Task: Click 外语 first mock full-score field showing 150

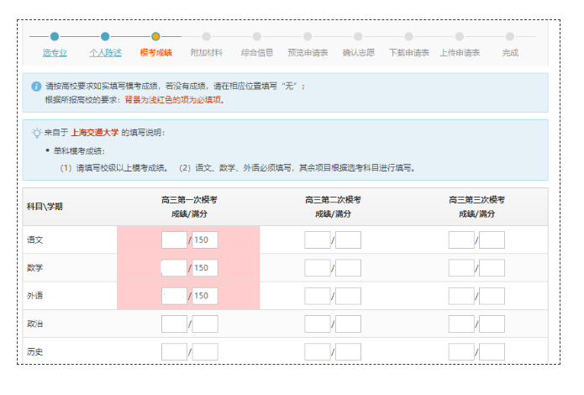Action: tap(205, 296)
